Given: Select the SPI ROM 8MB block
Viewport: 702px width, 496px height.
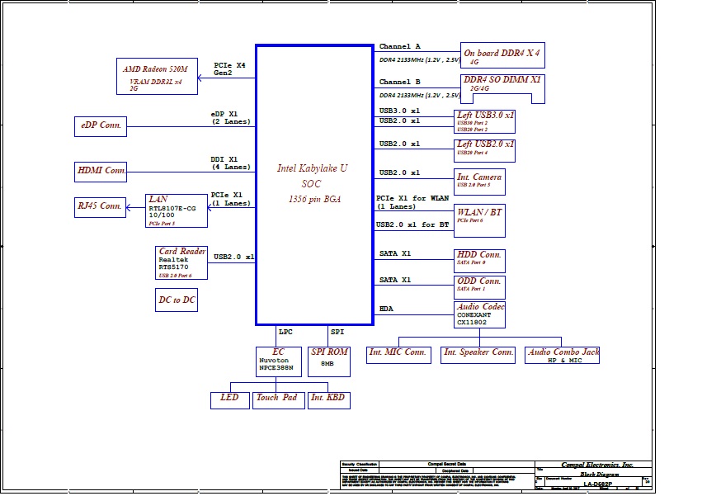Looking at the screenshot, I should pos(329,361).
